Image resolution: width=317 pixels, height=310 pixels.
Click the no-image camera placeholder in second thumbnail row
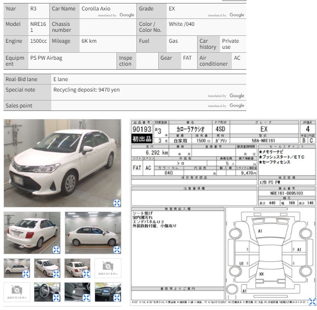click(x=17, y=292)
